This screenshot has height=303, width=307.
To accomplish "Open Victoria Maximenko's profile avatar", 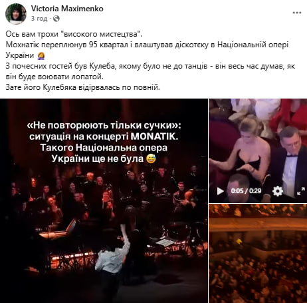I will (x=16, y=14).
